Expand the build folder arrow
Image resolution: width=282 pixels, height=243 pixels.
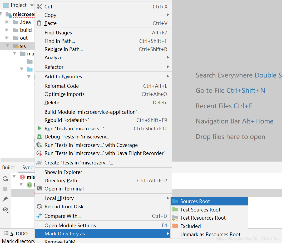[x=7, y=30]
